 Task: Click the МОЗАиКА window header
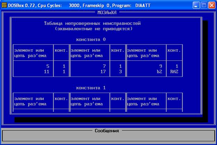pyautogui.click(x=107, y=12)
